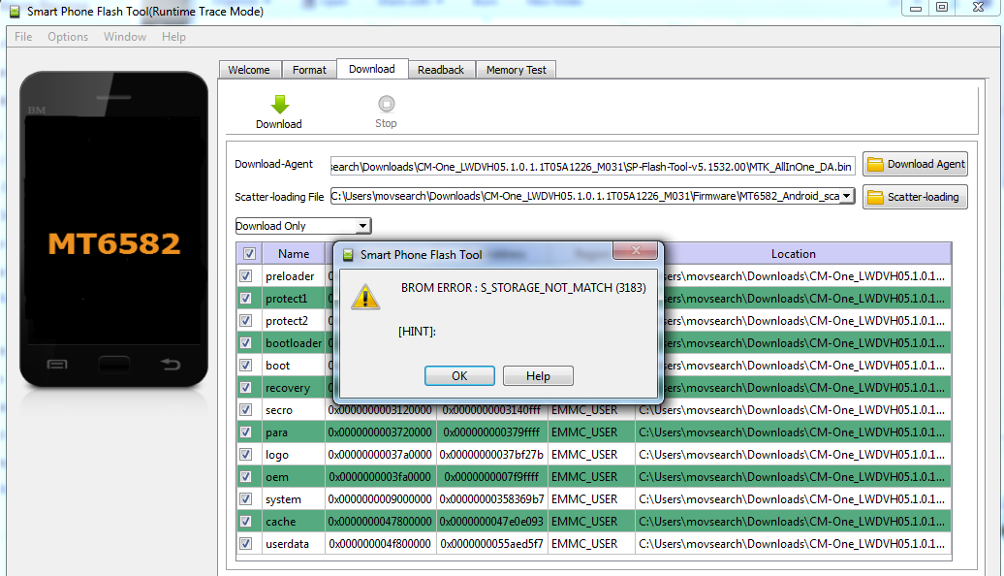
Task: Click the Name column header
Action: coord(294,254)
